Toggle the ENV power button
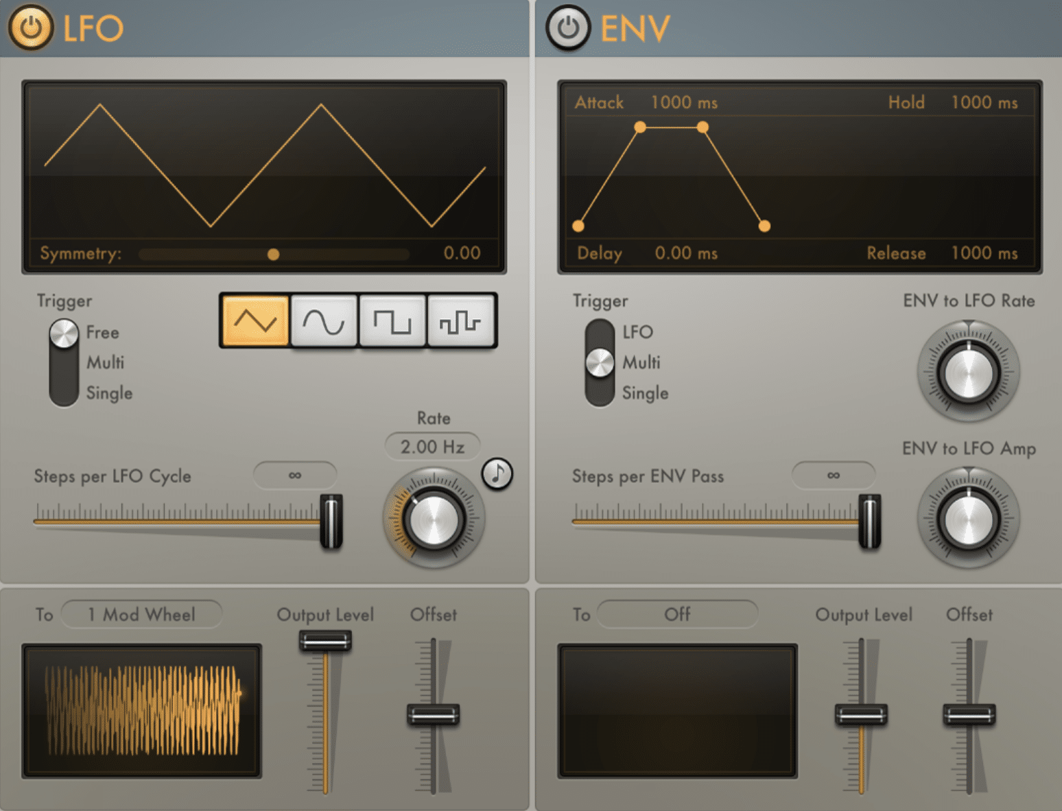 click(567, 27)
